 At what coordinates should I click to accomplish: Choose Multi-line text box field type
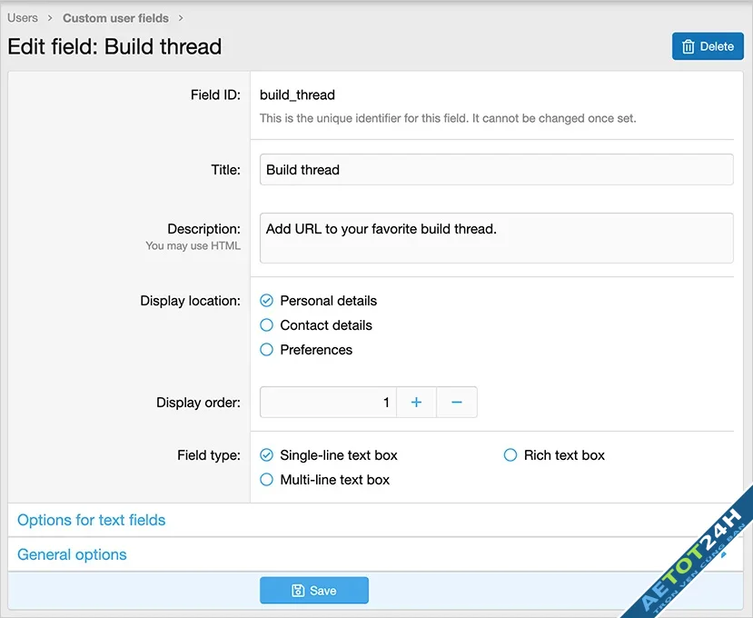click(x=267, y=480)
